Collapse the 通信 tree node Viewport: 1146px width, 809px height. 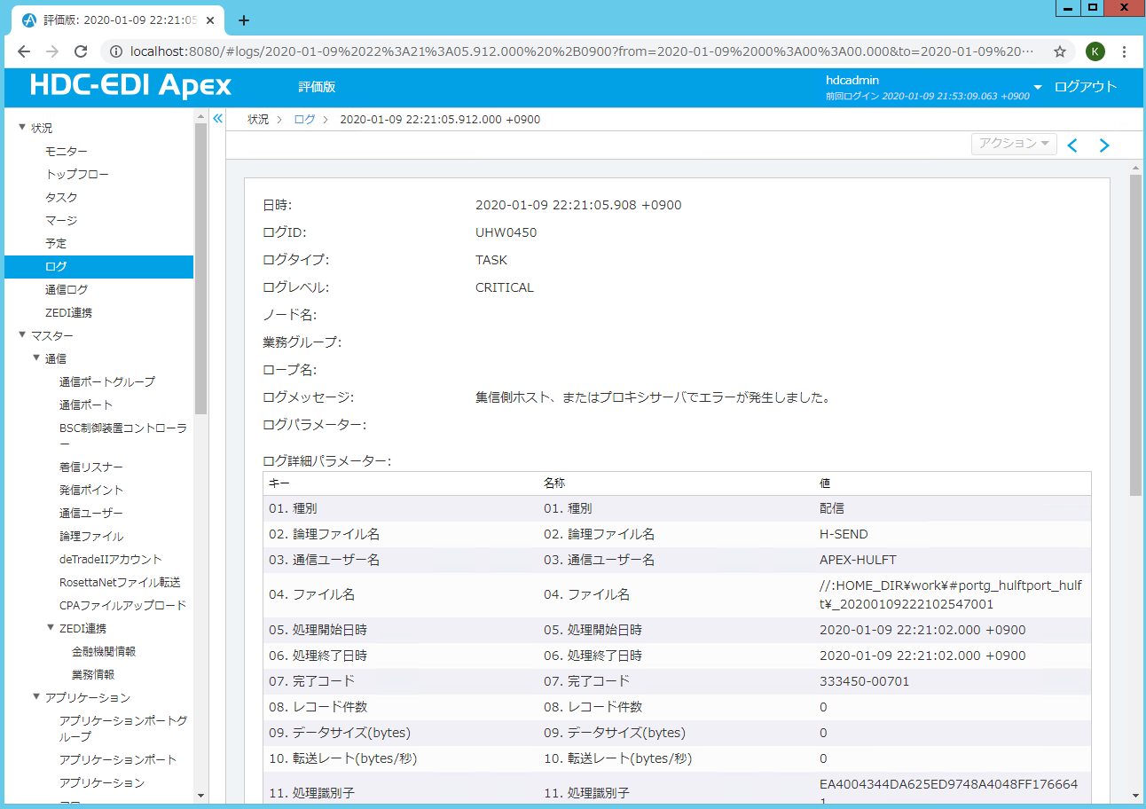(x=36, y=358)
